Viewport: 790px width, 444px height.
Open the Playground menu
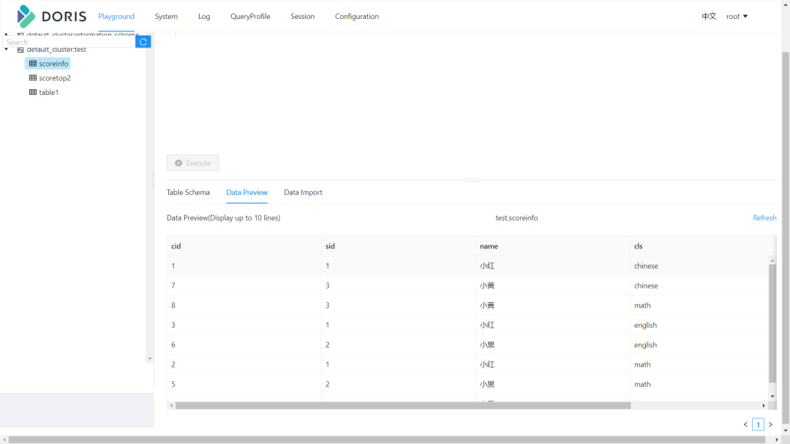(116, 16)
